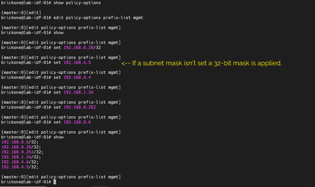Select the "edit policy-options prefix-list mgmt" command text
Screen dimensions: 315x187
98,18
